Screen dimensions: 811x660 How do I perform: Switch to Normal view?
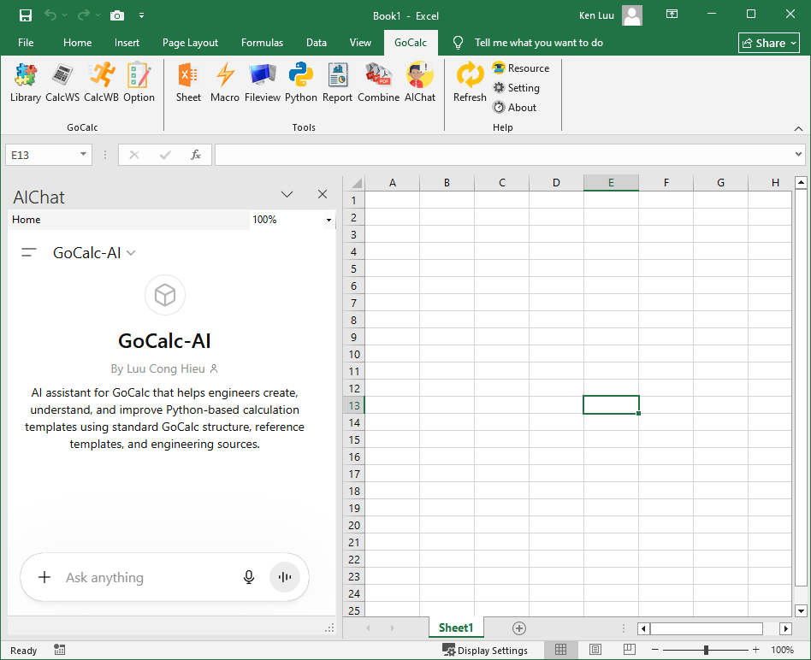pyautogui.click(x=560, y=649)
